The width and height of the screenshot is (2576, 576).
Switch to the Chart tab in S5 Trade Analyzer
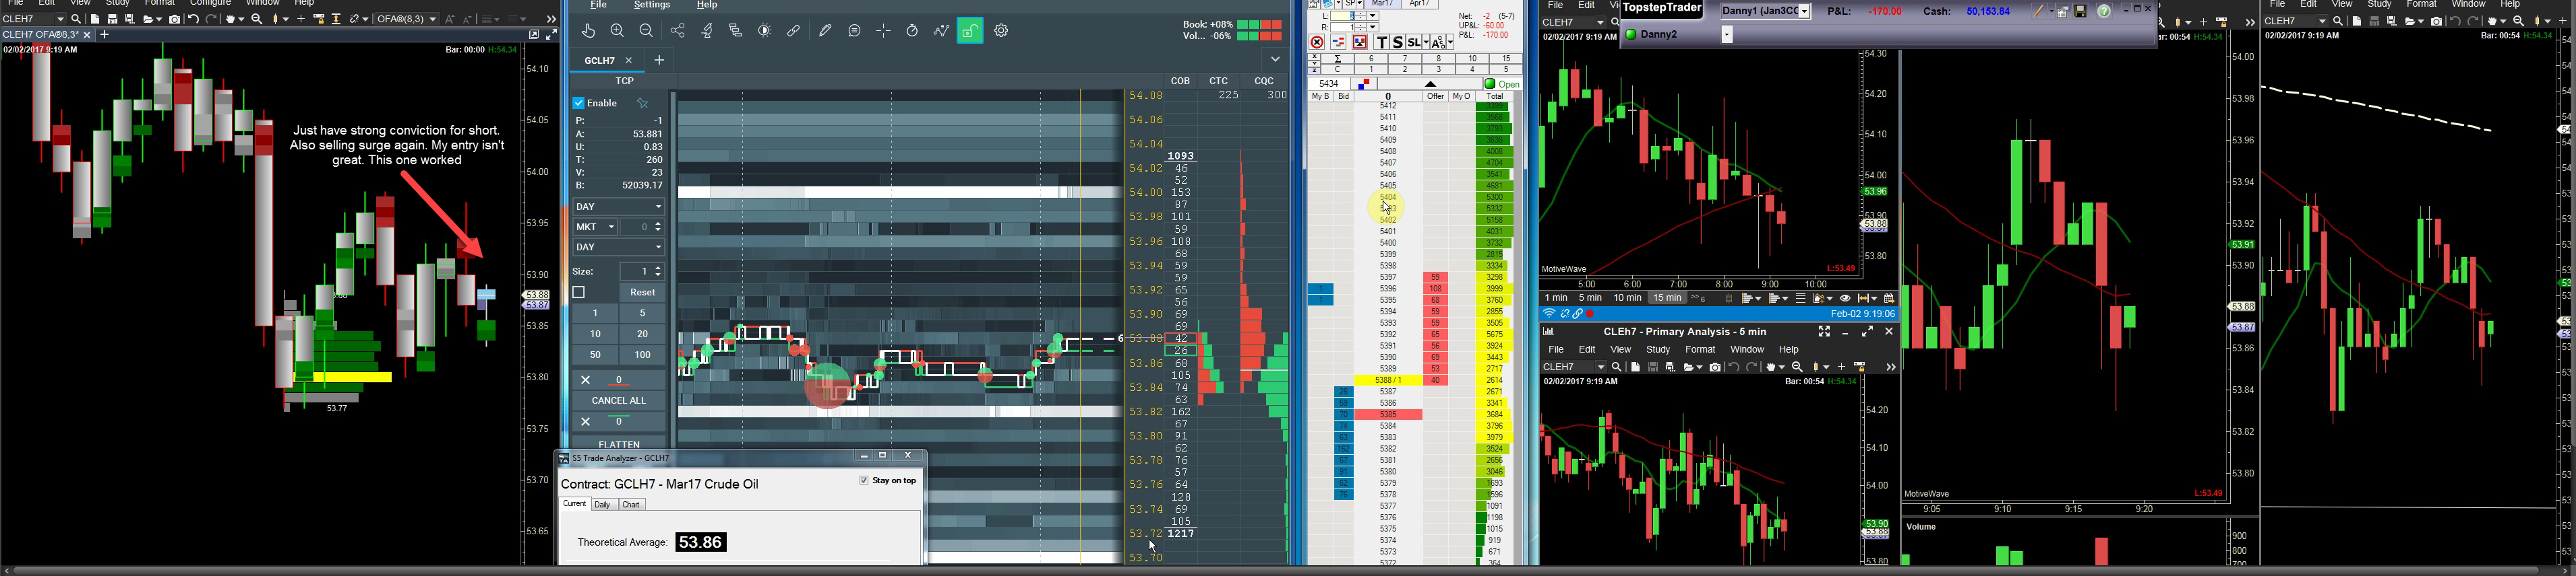(x=632, y=505)
